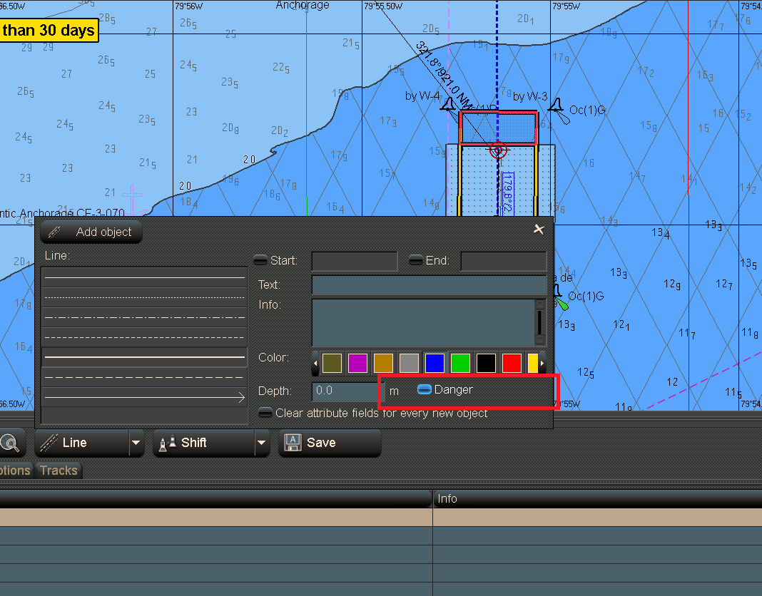762x596 pixels.
Task: Click the magnifier search icon
Action: pos(9,443)
